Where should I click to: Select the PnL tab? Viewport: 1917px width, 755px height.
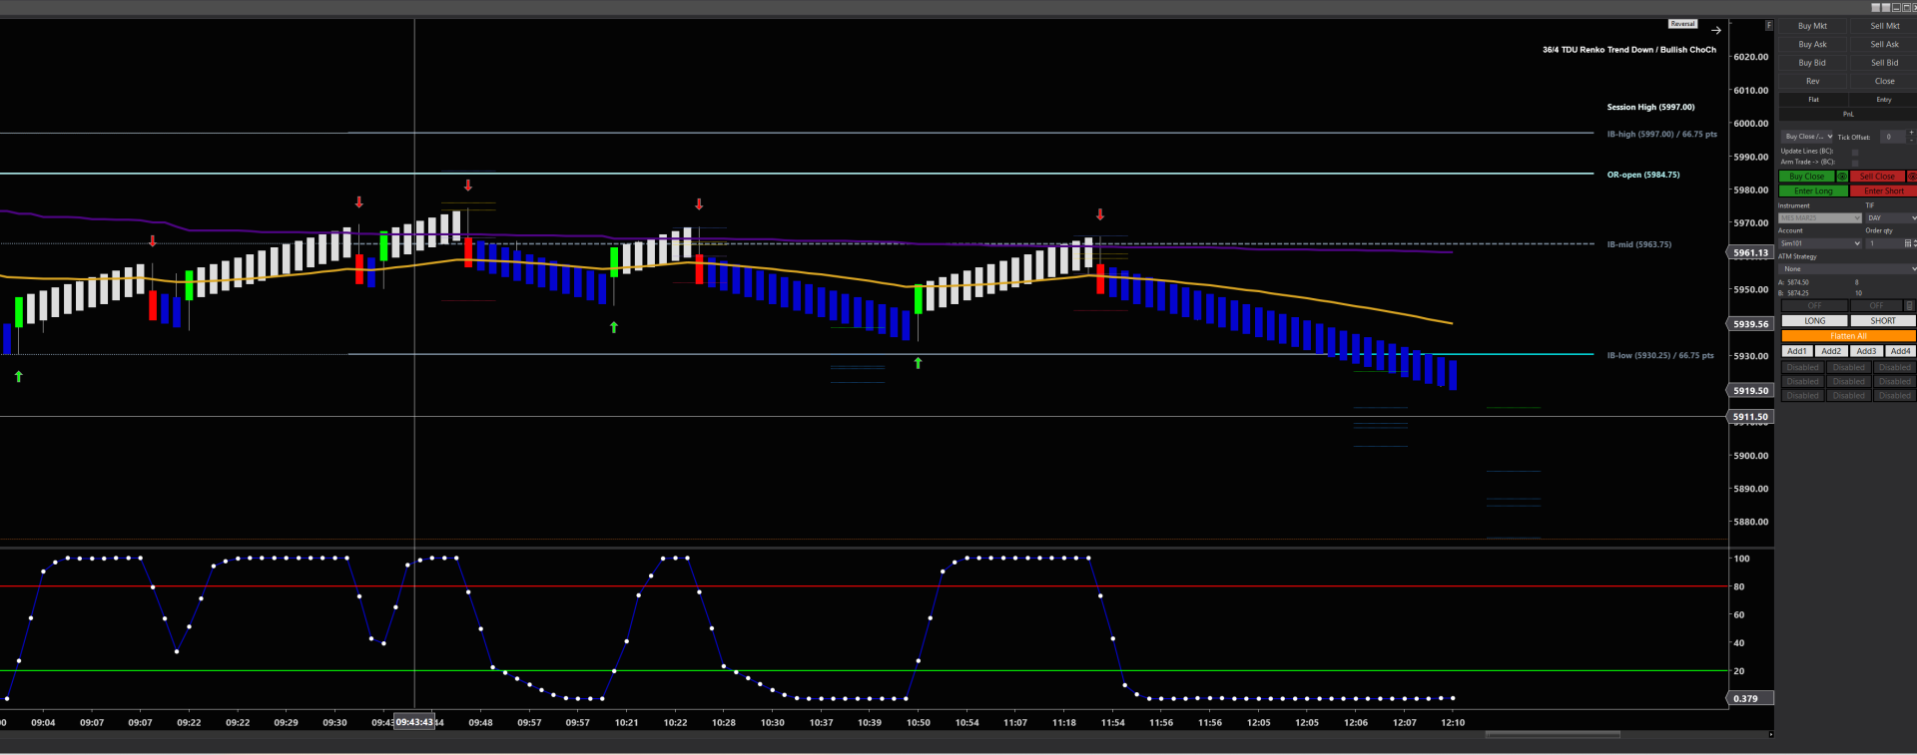(x=1848, y=114)
